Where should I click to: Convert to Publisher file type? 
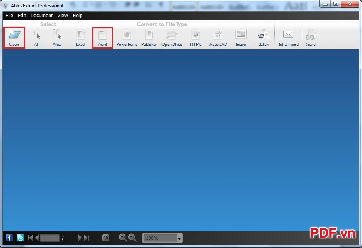pyautogui.click(x=149, y=38)
